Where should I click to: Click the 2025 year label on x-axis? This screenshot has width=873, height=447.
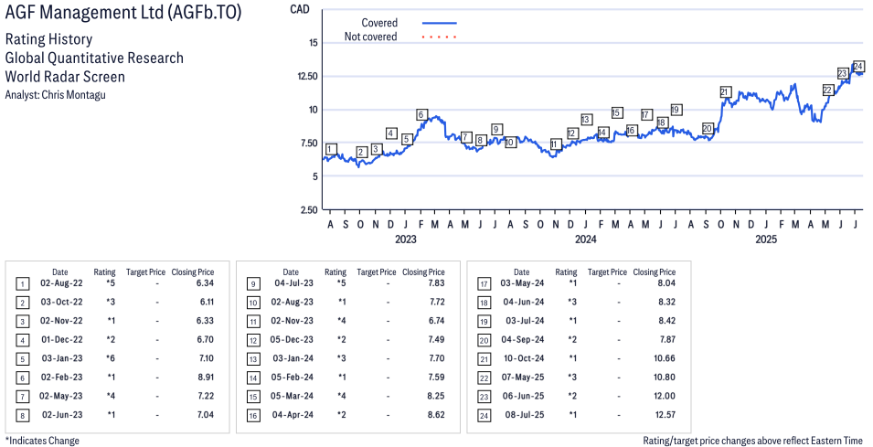click(x=765, y=239)
